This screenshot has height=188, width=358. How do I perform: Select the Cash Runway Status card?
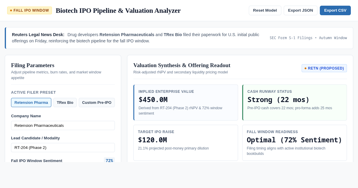coord(294,103)
